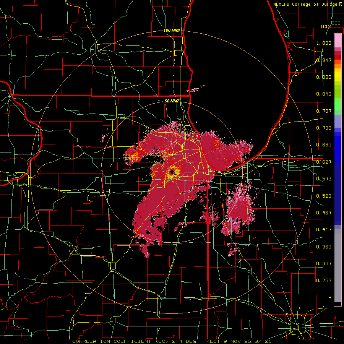Click the 0.253 scale value
This screenshot has width=344, height=344.
324,281
